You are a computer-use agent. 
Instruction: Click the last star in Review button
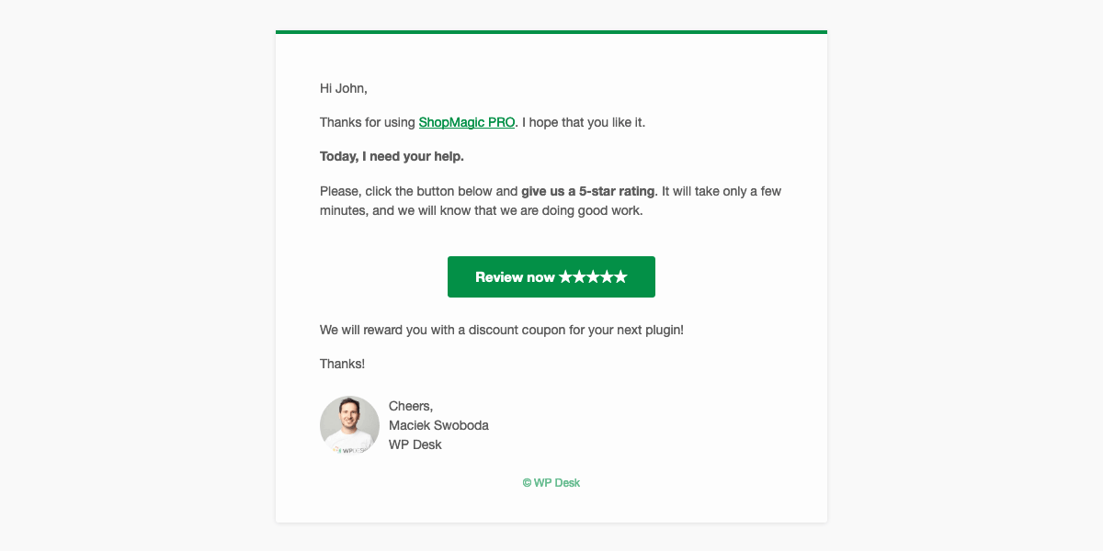click(620, 276)
